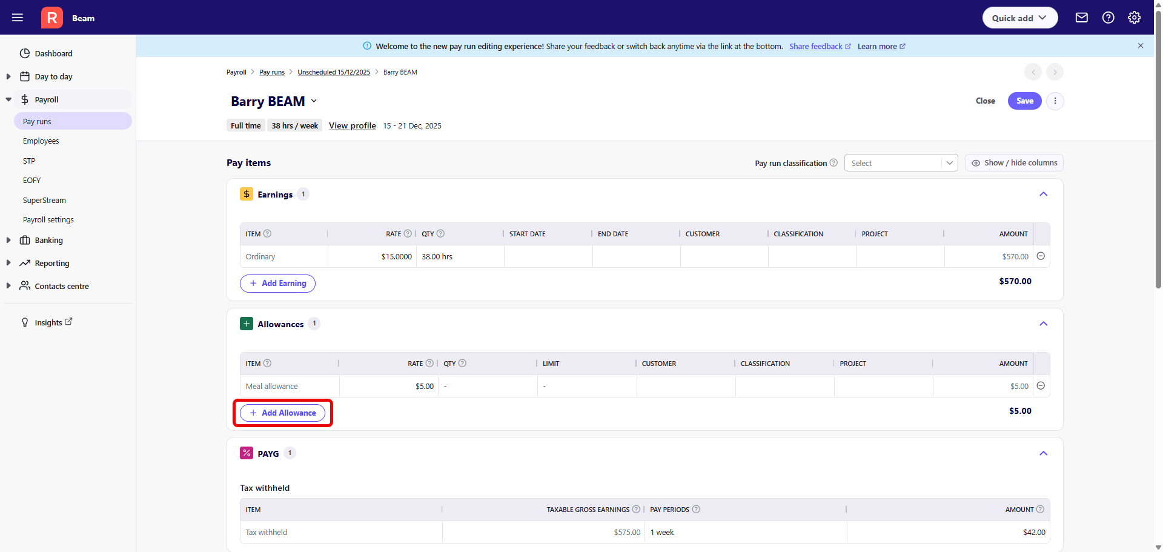
Task: Open the Share feedback link
Action: tap(820, 47)
